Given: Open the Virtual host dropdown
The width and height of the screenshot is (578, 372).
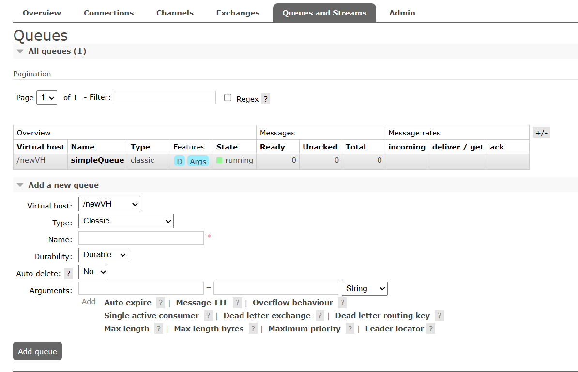Looking at the screenshot, I should click(x=109, y=204).
